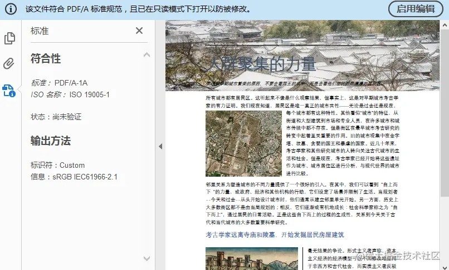Close the 标准 panel
Screen dimensions: 449x270
point(139,31)
